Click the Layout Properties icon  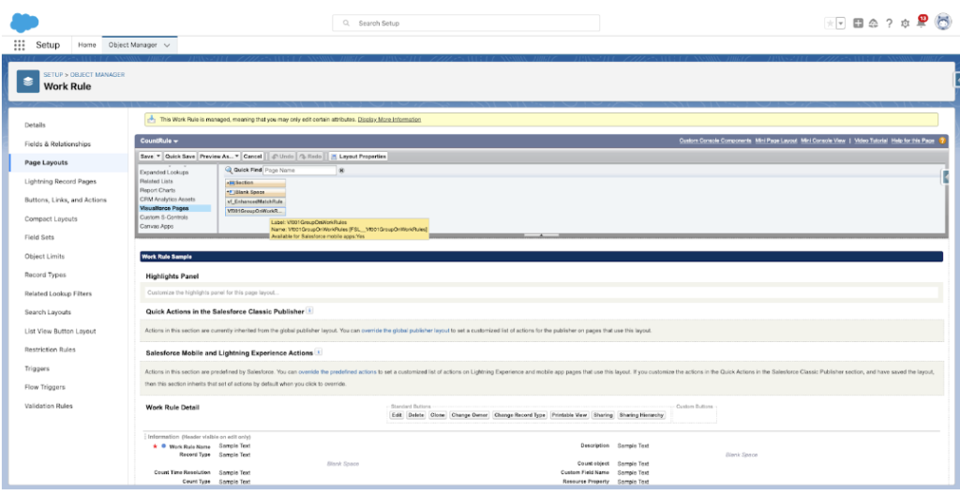click(x=334, y=157)
